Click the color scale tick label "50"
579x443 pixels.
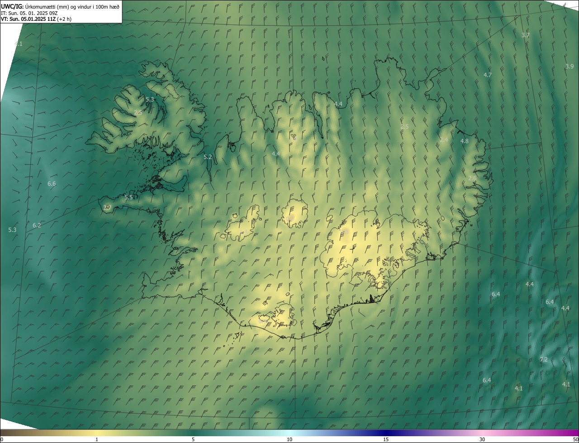(575, 440)
